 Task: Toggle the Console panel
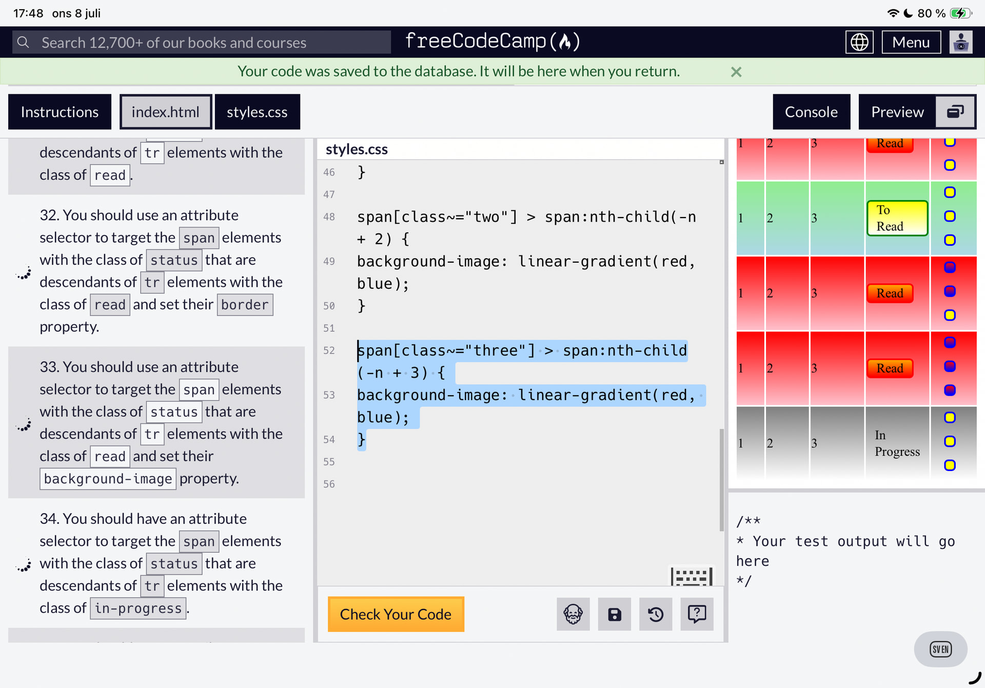pos(811,112)
